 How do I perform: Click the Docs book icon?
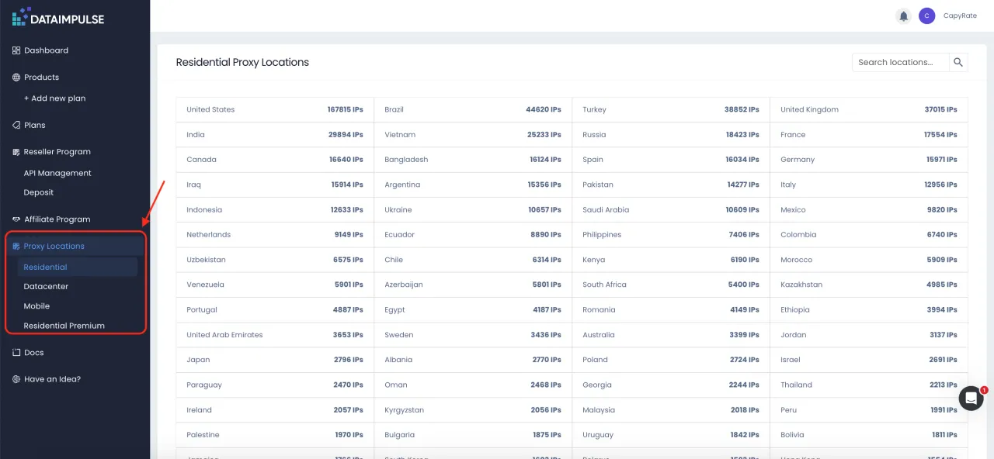pyautogui.click(x=16, y=353)
